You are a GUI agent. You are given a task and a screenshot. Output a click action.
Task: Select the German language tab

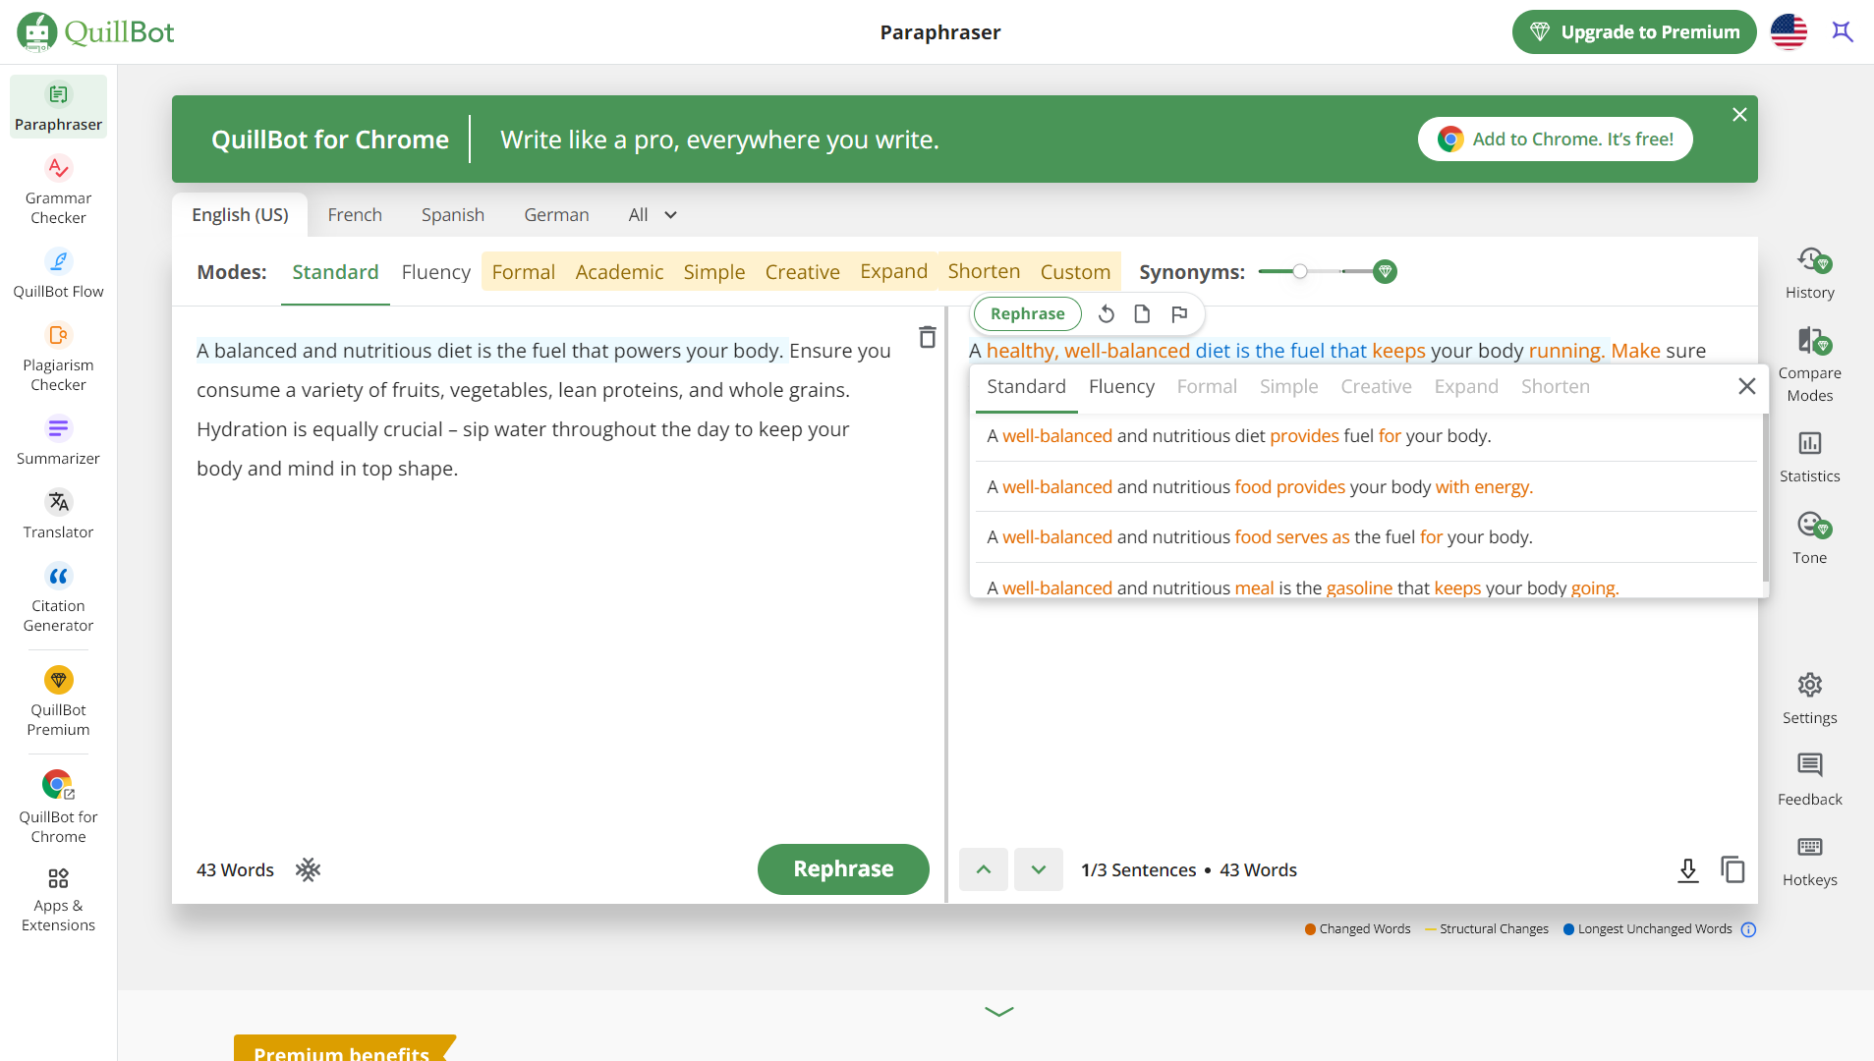point(556,214)
